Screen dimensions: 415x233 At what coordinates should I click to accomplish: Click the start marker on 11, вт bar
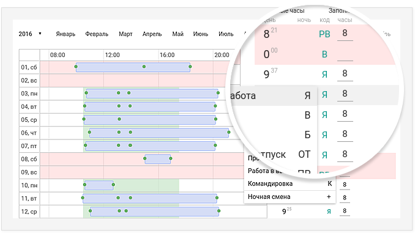(83, 198)
